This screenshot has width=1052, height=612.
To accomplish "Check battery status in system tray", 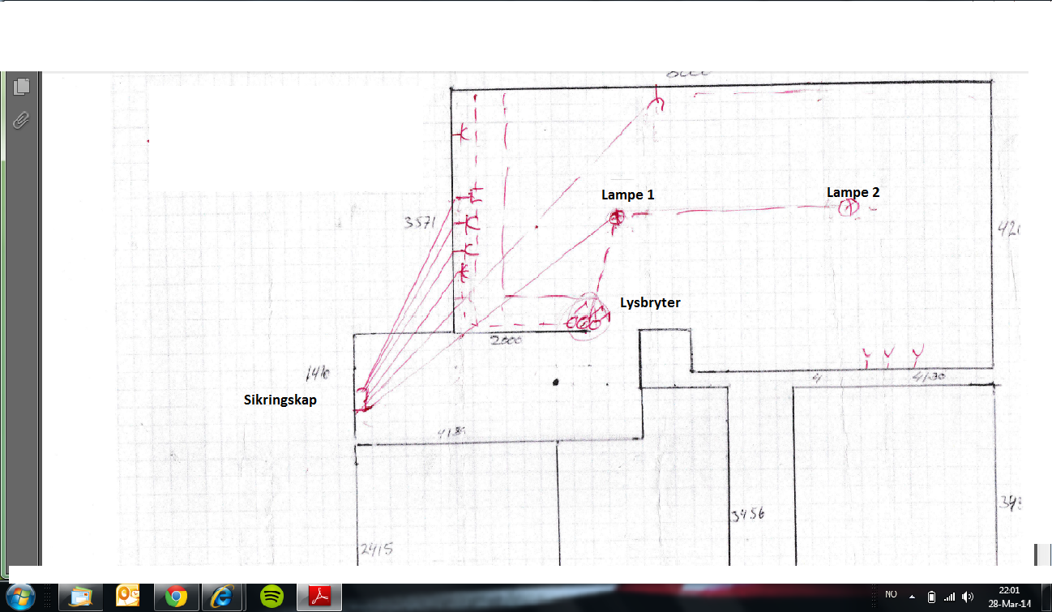I will tap(931, 597).
